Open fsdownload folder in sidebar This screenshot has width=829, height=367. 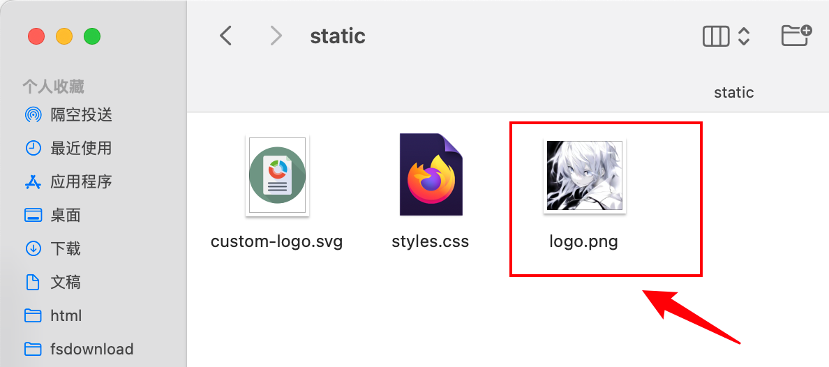(x=79, y=349)
